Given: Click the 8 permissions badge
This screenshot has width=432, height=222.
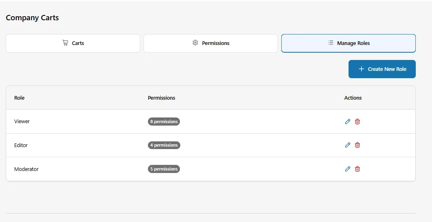Looking at the screenshot, I should coord(164,122).
